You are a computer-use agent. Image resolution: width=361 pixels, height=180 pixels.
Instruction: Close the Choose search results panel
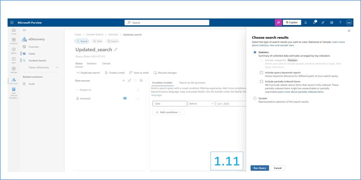[x=349, y=31]
